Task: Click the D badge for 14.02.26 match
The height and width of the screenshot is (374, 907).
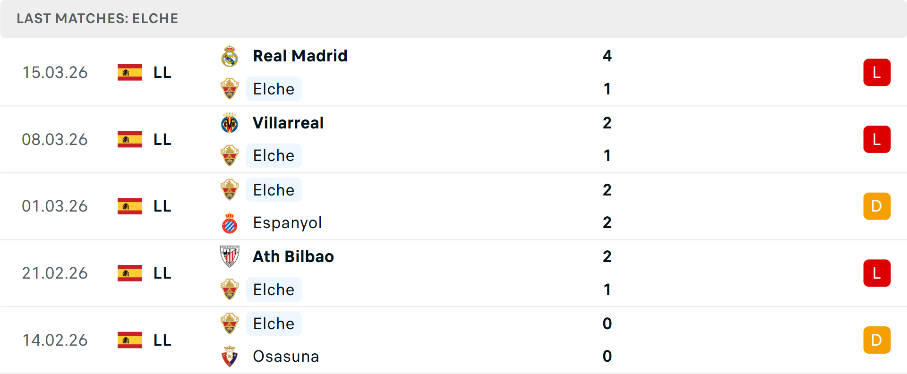Action: (877, 340)
